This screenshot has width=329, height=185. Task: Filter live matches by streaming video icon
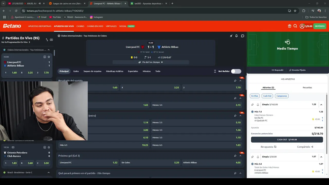click(51, 40)
